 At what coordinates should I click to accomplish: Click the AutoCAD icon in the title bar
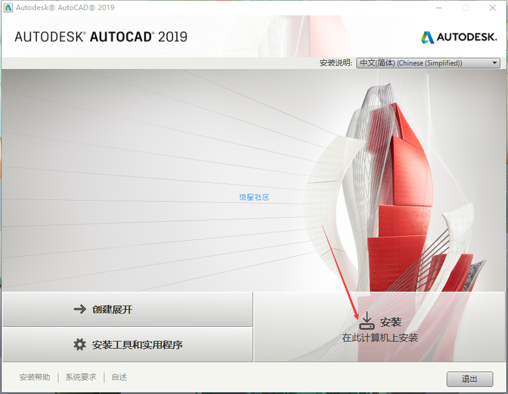[8, 8]
